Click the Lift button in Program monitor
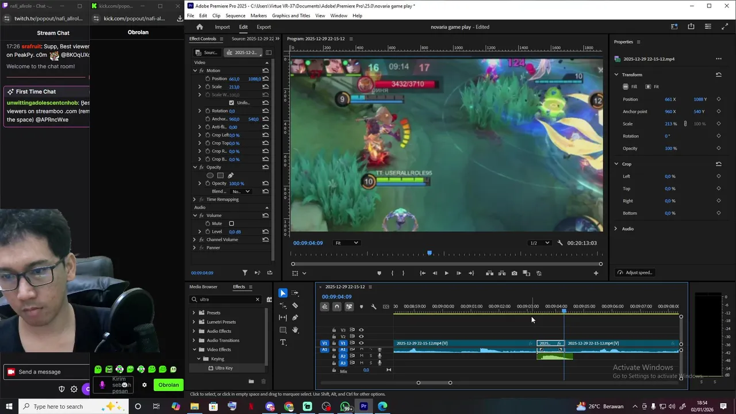The image size is (736, 414). (x=489, y=273)
